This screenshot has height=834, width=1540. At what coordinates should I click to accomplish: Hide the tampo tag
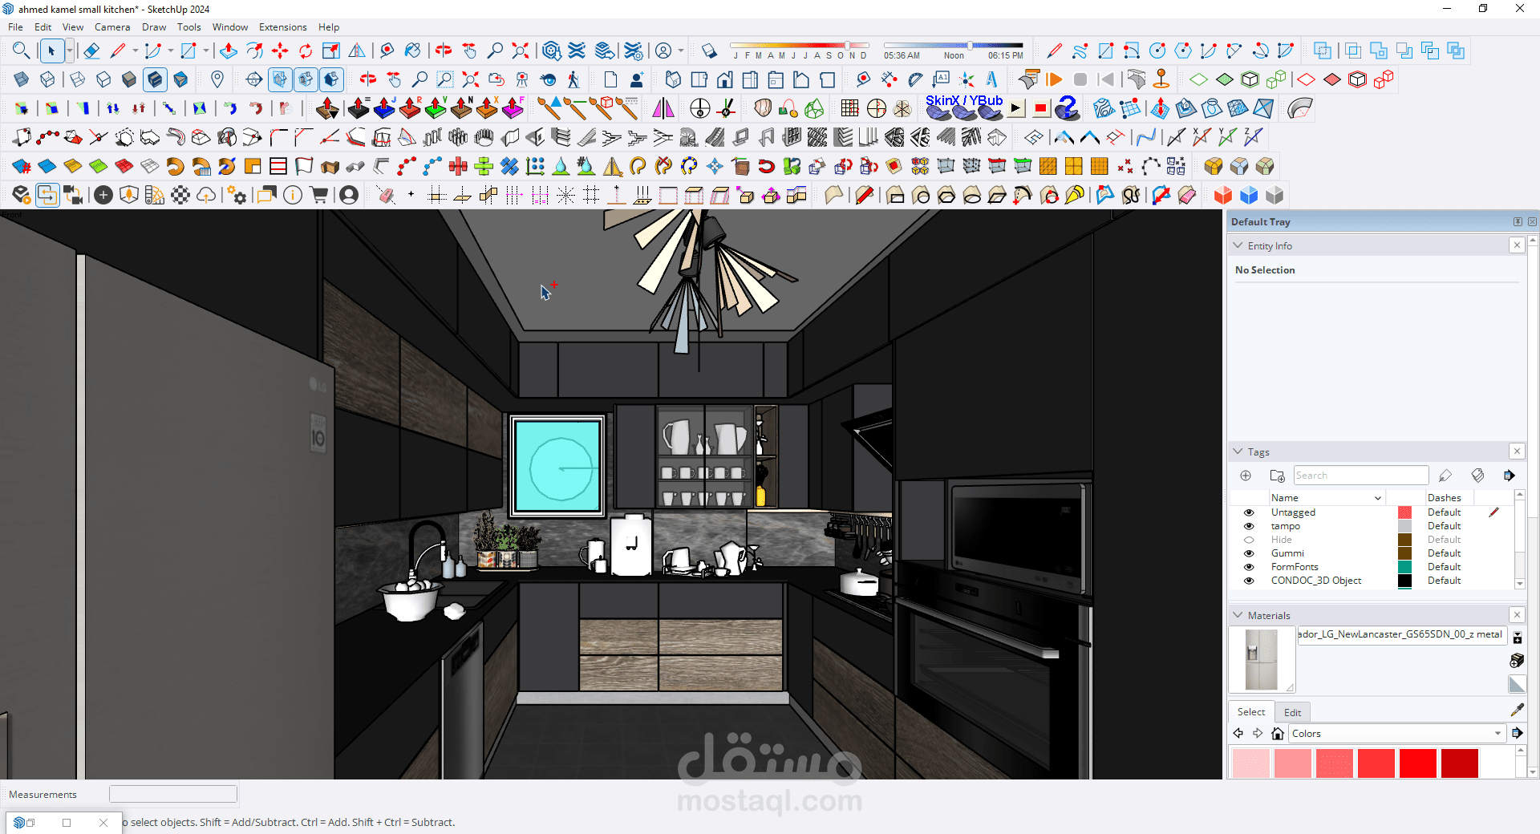click(x=1249, y=526)
